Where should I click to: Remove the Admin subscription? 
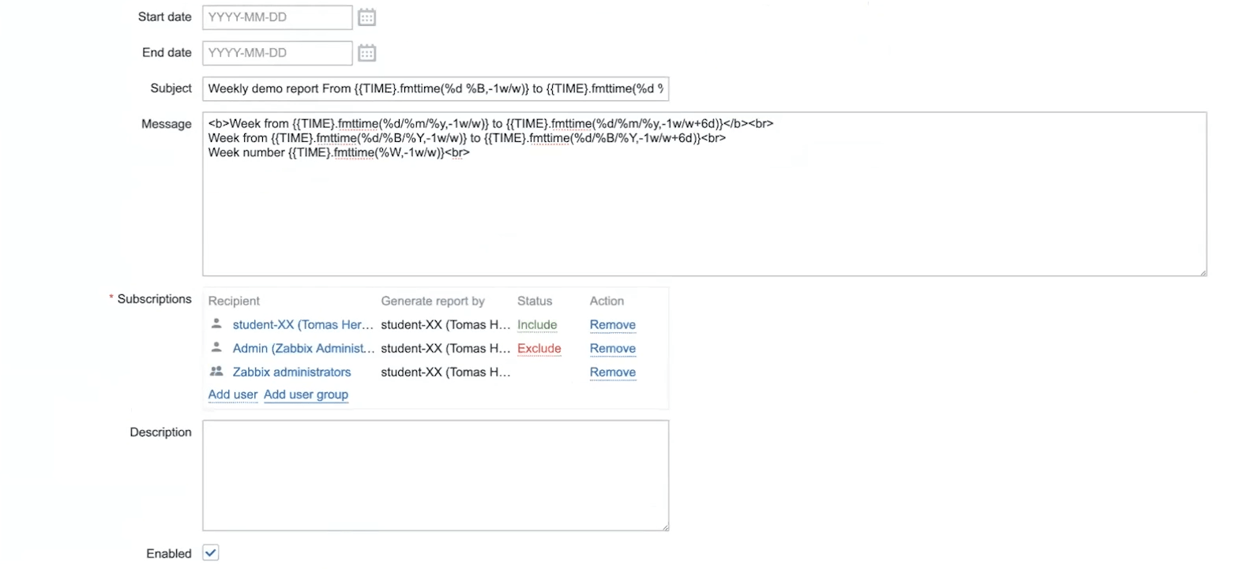tap(612, 348)
